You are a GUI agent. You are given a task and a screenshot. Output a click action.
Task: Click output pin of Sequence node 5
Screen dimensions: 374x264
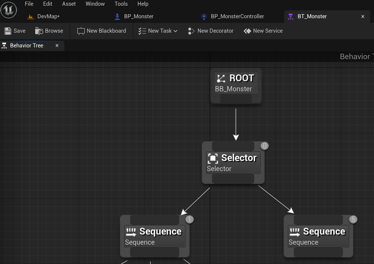tap(318, 252)
